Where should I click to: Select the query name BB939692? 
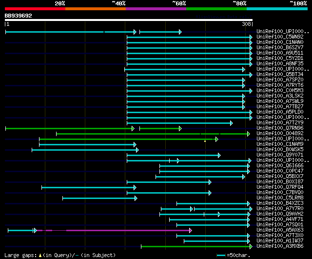click(19, 16)
